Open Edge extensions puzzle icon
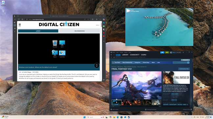 tap(93, 19)
